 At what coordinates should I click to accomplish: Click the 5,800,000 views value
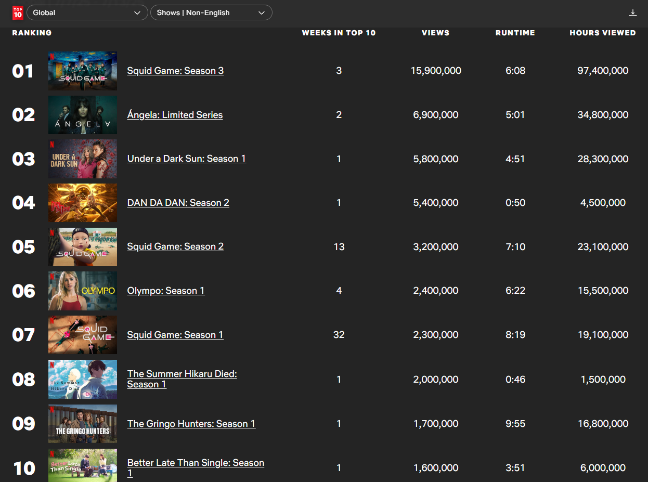436,159
